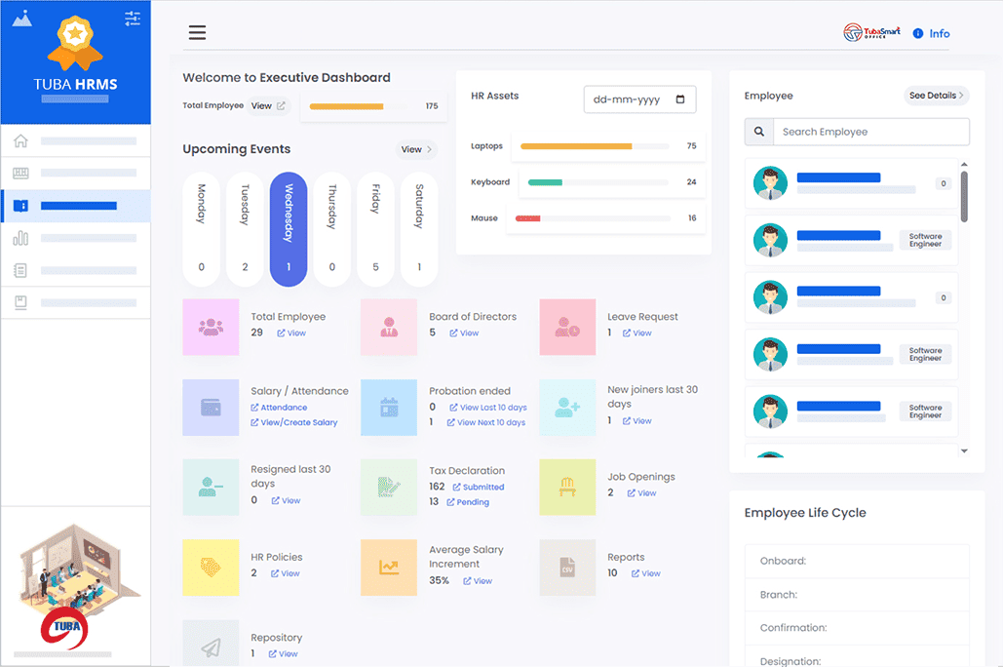Select Thursday in Upcoming Events
The height and width of the screenshot is (667, 1003).
[332, 229]
